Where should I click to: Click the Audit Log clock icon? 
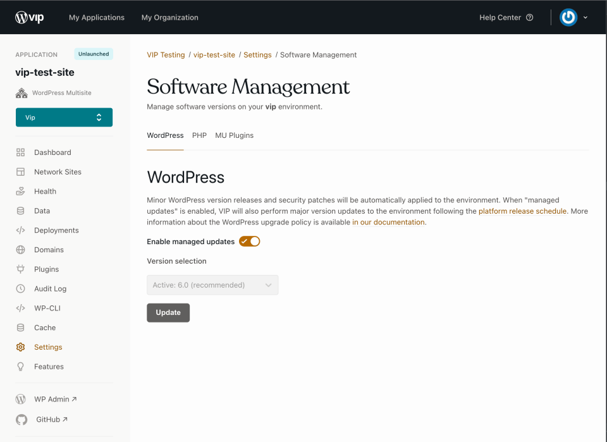pyautogui.click(x=20, y=289)
